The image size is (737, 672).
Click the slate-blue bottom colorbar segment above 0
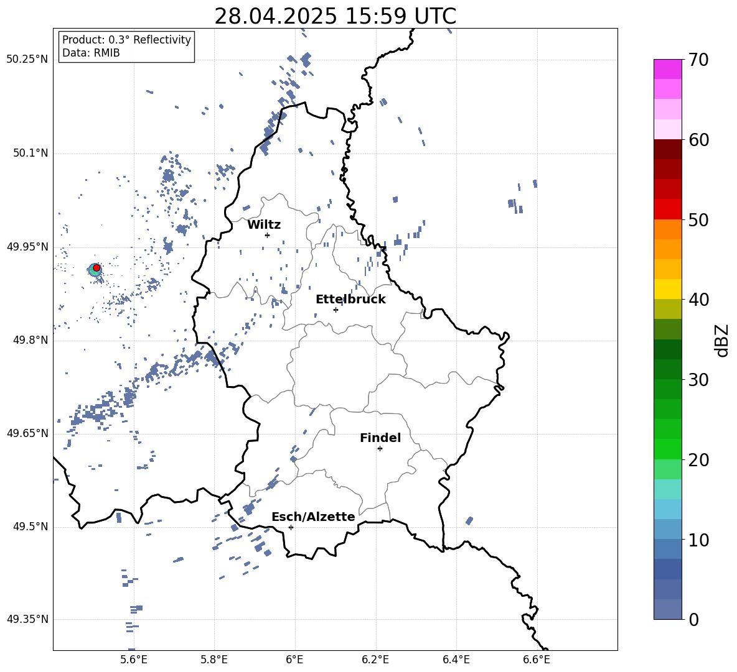pos(667,609)
